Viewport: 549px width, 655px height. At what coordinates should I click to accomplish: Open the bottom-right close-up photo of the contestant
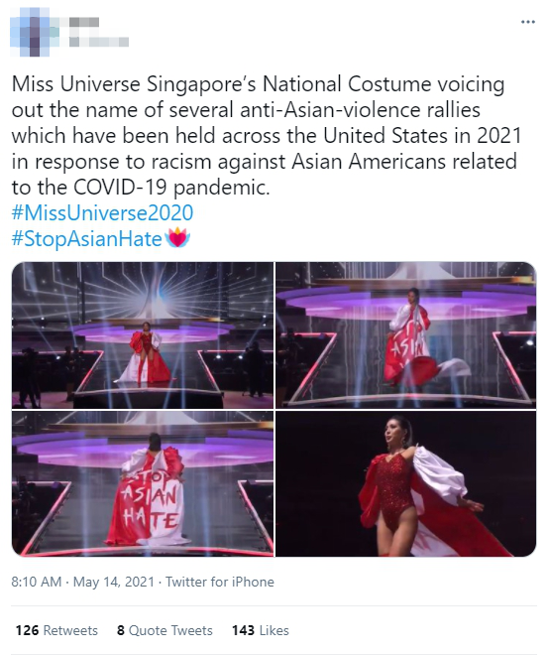click(x=406, y=483)
